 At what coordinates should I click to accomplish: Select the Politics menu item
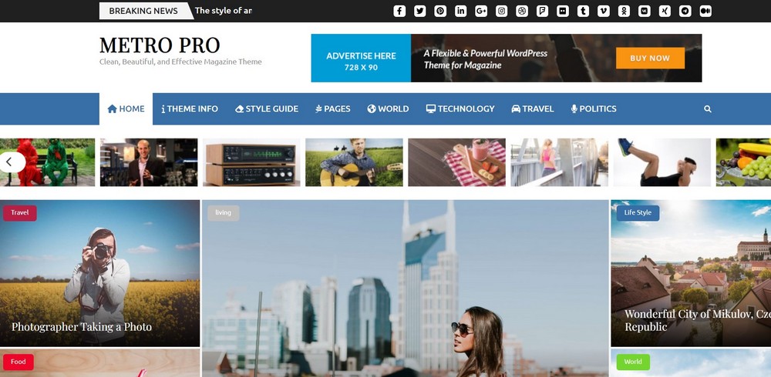point(594,109)
